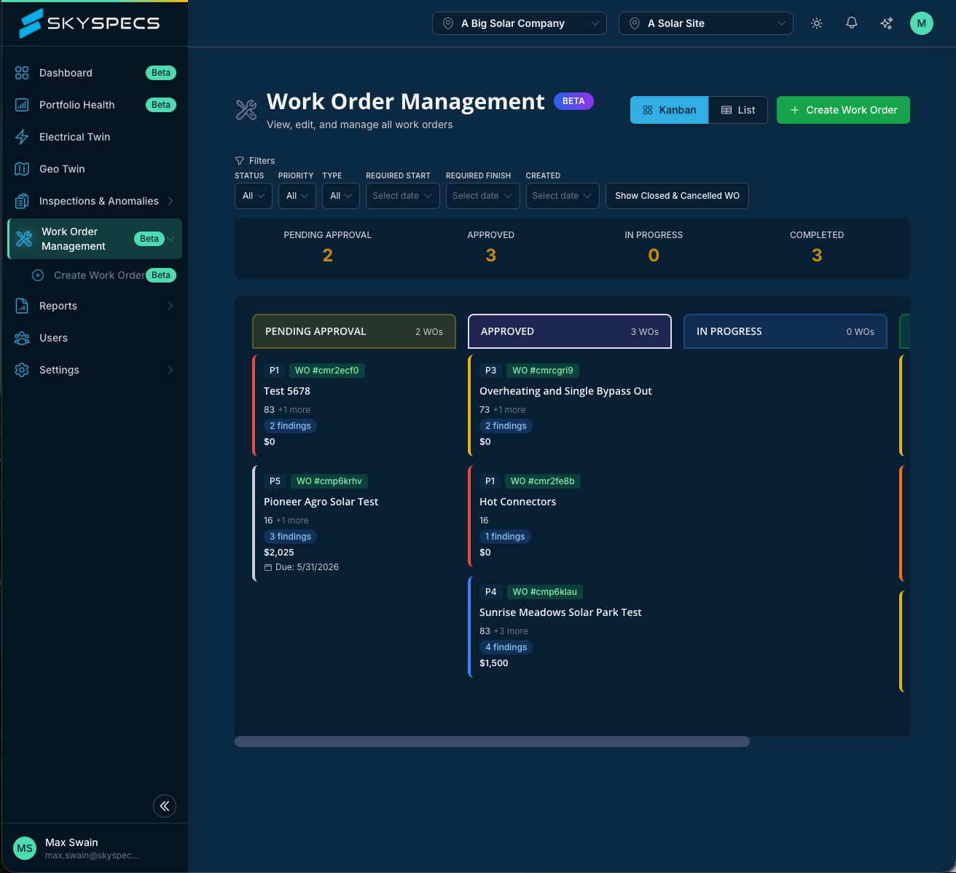Click the Geo Twin map icon
The image size is (956, 873).
coord(22,169)
